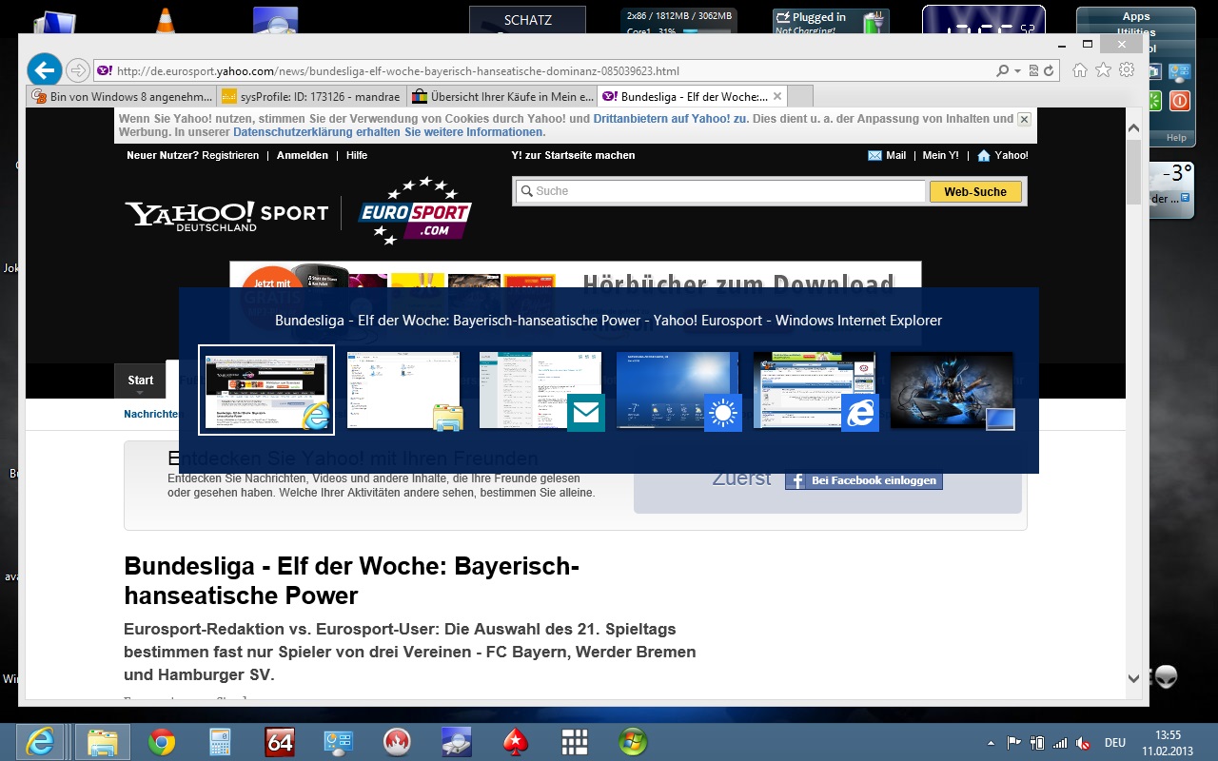
Task: Click the battery power tray icon
Action: pos(1037,742)
